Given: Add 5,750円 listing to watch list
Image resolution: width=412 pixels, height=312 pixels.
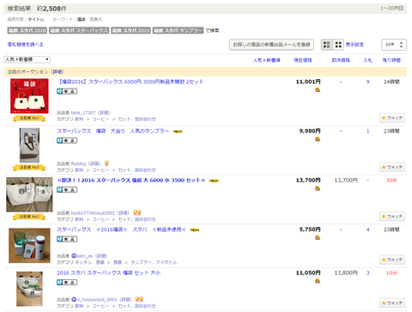Looking at the screenshot, I should click(x=392, y=260).
